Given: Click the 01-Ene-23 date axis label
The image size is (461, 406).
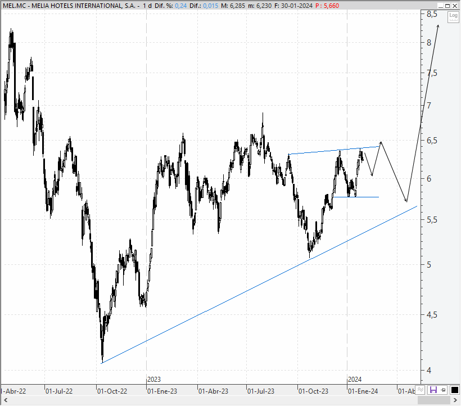Looking at the screenshot, I should [162, 391].
